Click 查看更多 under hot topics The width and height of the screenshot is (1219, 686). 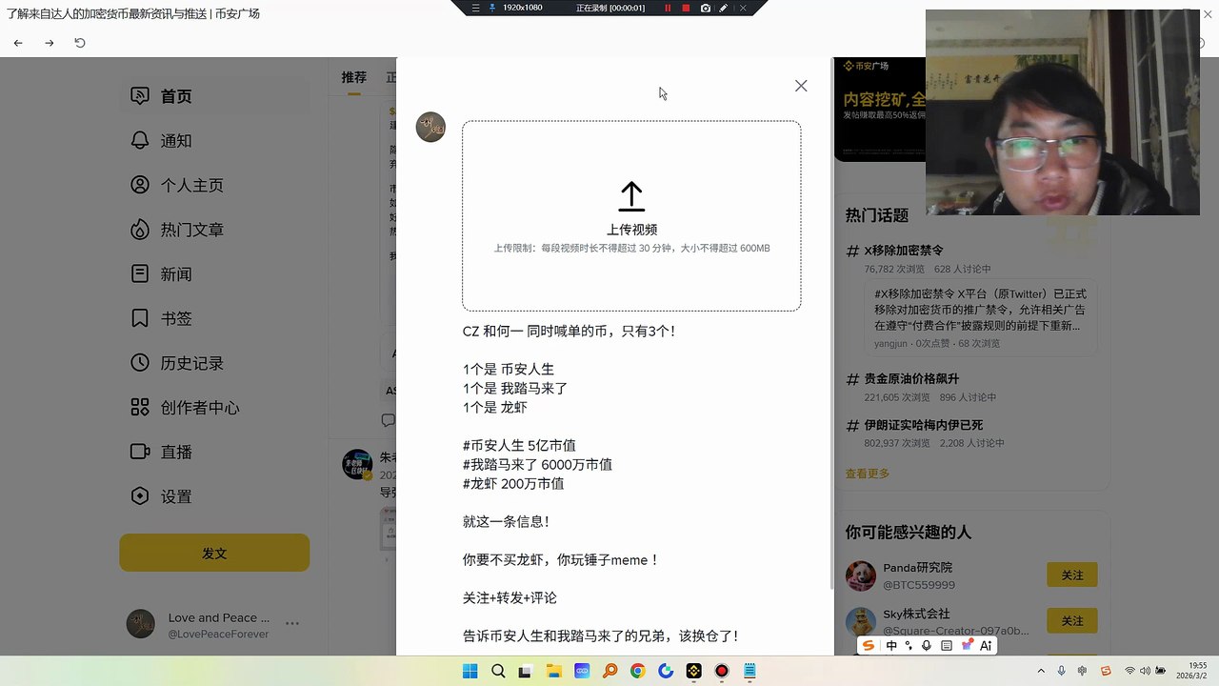[x=868, y=474]
